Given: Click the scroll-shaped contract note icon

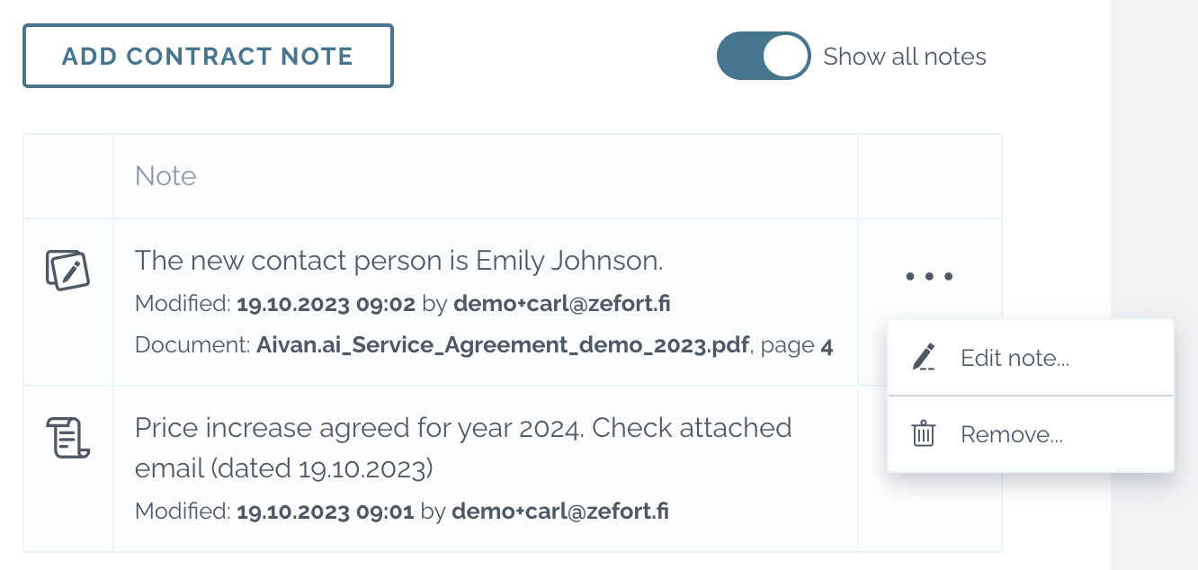Looking at the screenshot, I should coord(68,438).
